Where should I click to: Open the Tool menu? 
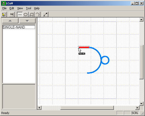(28, 8)
